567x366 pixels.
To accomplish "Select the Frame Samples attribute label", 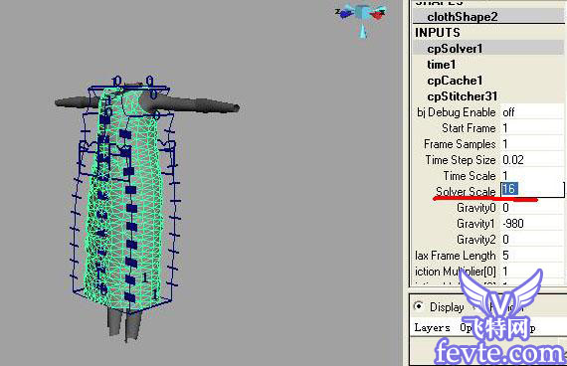I will point(460,144).
